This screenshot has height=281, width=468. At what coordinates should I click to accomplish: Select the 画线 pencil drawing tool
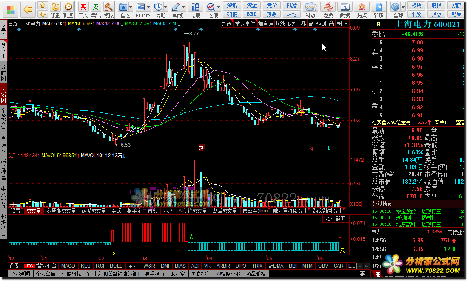(176, 6)
